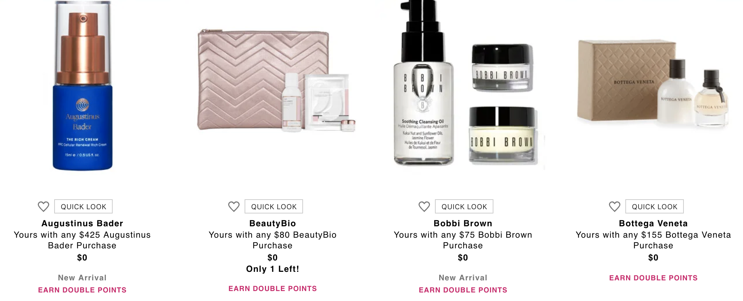Save Bottega Veneta gift using heart icon
This screenshot has height=301, width=743.
coord(615,206)
